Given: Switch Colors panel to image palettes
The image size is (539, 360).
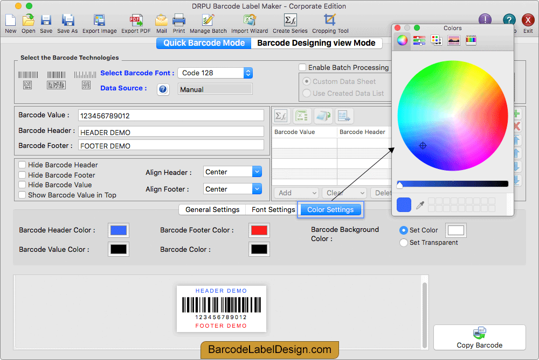Looking at the screenshot, I should (x=454, y=40).
